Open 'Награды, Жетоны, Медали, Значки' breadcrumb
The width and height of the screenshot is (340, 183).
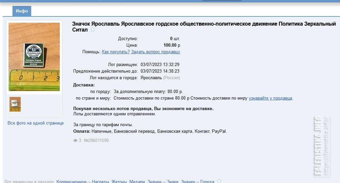[118, 181]
